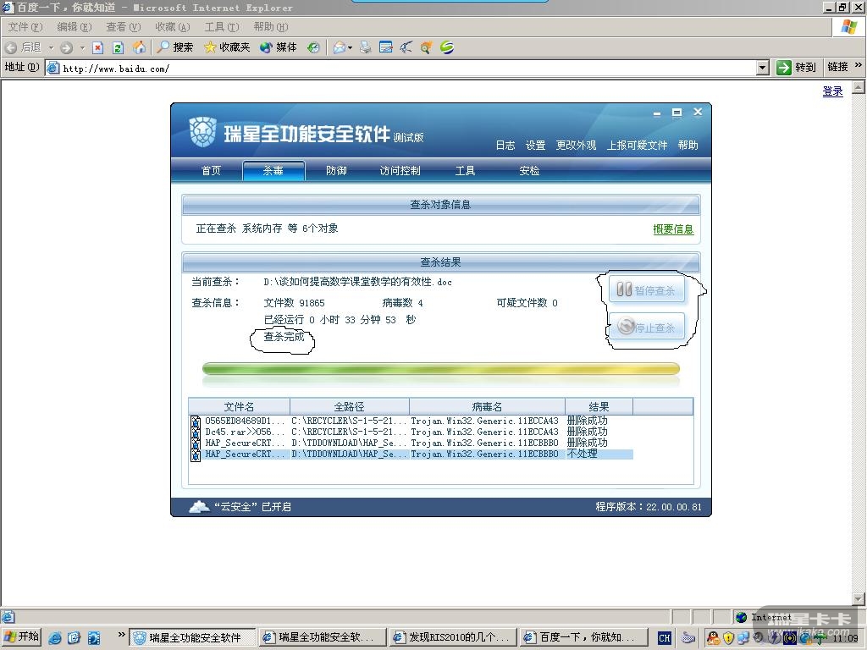Expand the Forward button history dropdown
This screenshot has height=650, width=867.
pos(82,48)
